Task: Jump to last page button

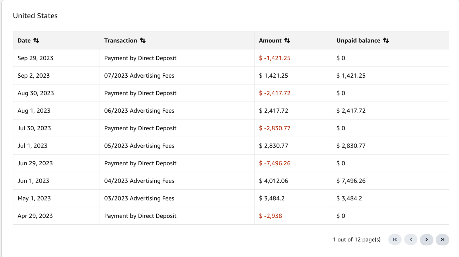Action: (442, 240)
